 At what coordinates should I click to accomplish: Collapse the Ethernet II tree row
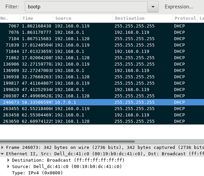click(2, 154)
